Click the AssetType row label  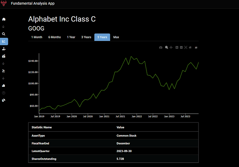tap(38, 135)
